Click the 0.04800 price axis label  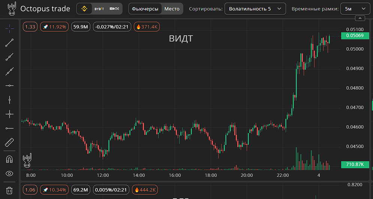pyautogui.click(x=355, y=88)
